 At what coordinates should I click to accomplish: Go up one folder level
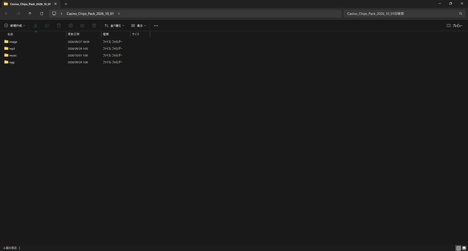coord(30,14)
